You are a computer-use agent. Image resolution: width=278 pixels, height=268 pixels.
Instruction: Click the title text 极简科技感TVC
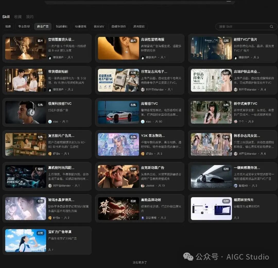[x=60, y=103]
